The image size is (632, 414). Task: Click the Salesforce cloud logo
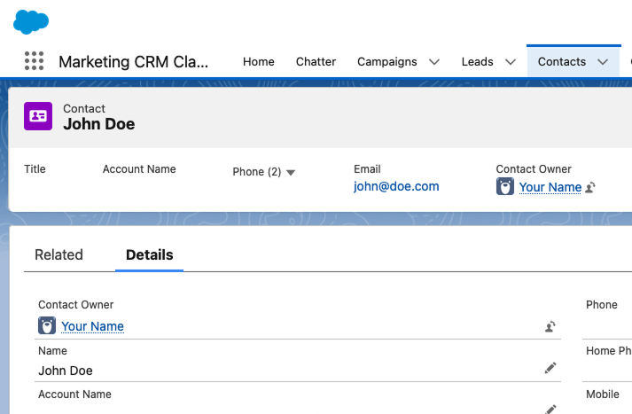click(x=31, y=22)
